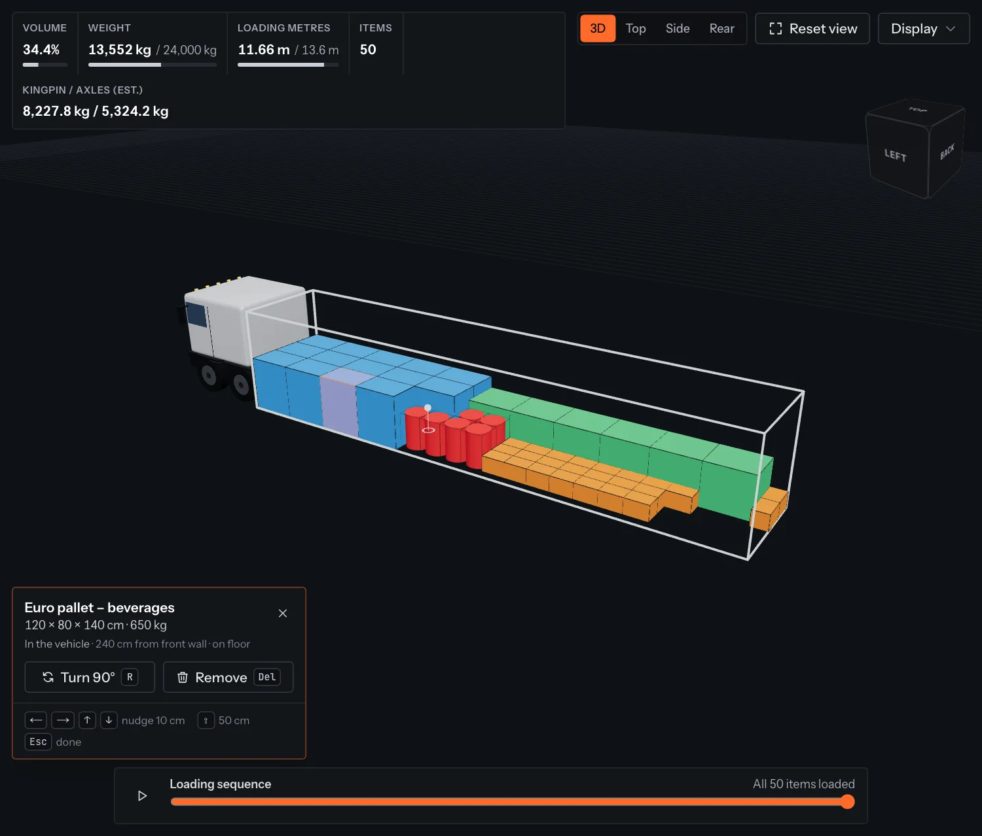
Task: Play the loading sequence animation
Action: pyautogui.click(x=142, y=796)
